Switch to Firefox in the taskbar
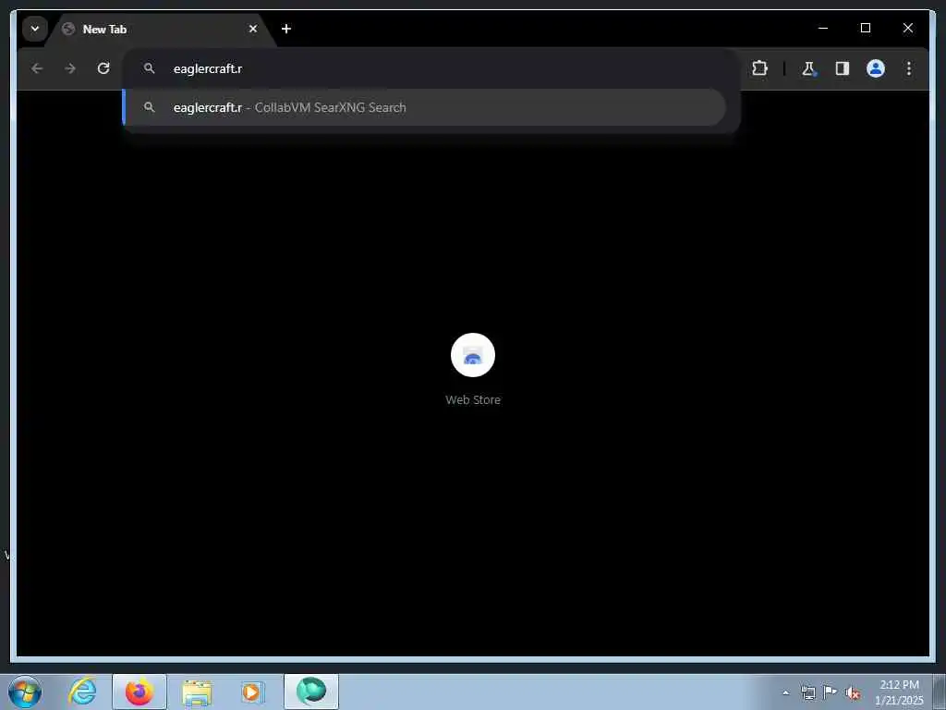Screen dimensions: 946x710 click(139, 692)
